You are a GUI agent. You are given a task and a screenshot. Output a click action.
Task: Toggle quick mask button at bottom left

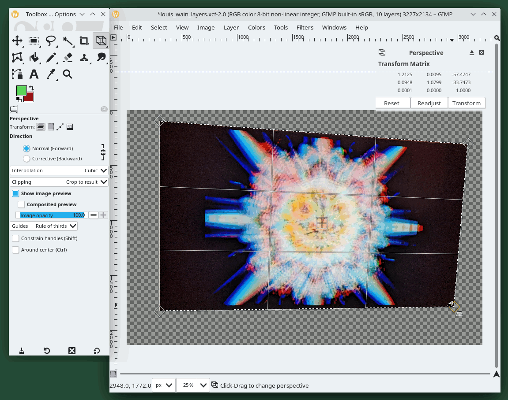coord(113,374)
